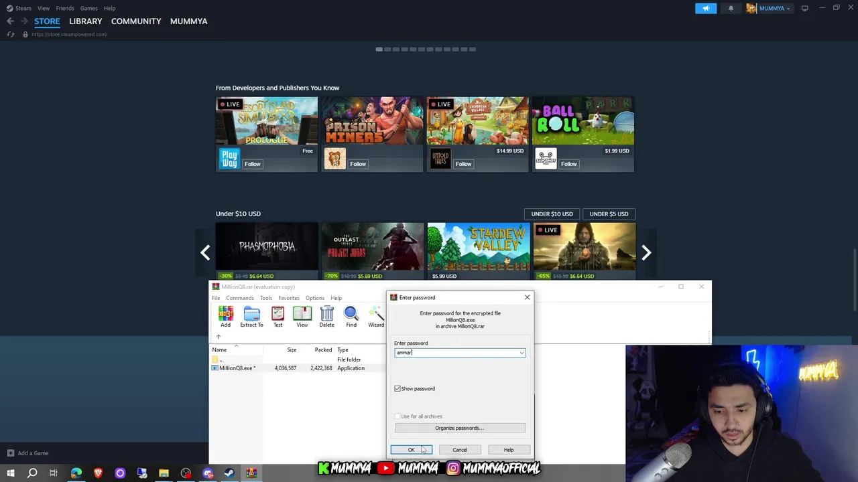The width and height of the screenshot is (858, 482).
Task: Select MillionQ8.exe row in WinRAR list
Action: pos(298,368)
